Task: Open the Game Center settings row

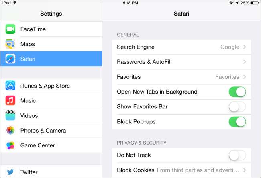Action: [56, 145]
